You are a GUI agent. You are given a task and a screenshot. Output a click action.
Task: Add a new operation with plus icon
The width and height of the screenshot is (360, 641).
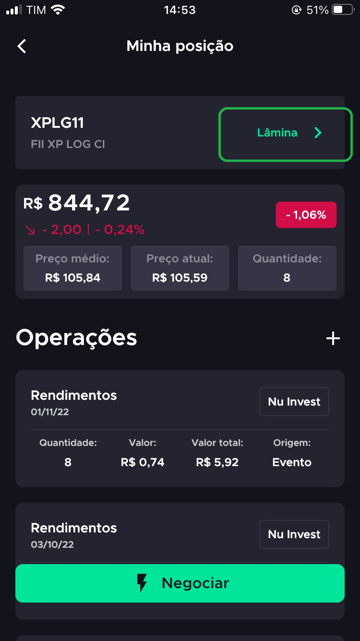(x=333, y=338)
